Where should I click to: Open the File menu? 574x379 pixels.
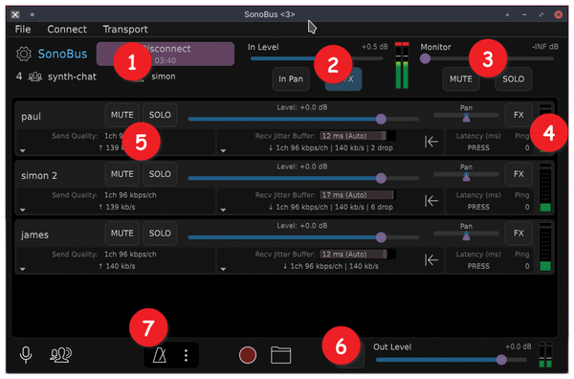point(23,29)
